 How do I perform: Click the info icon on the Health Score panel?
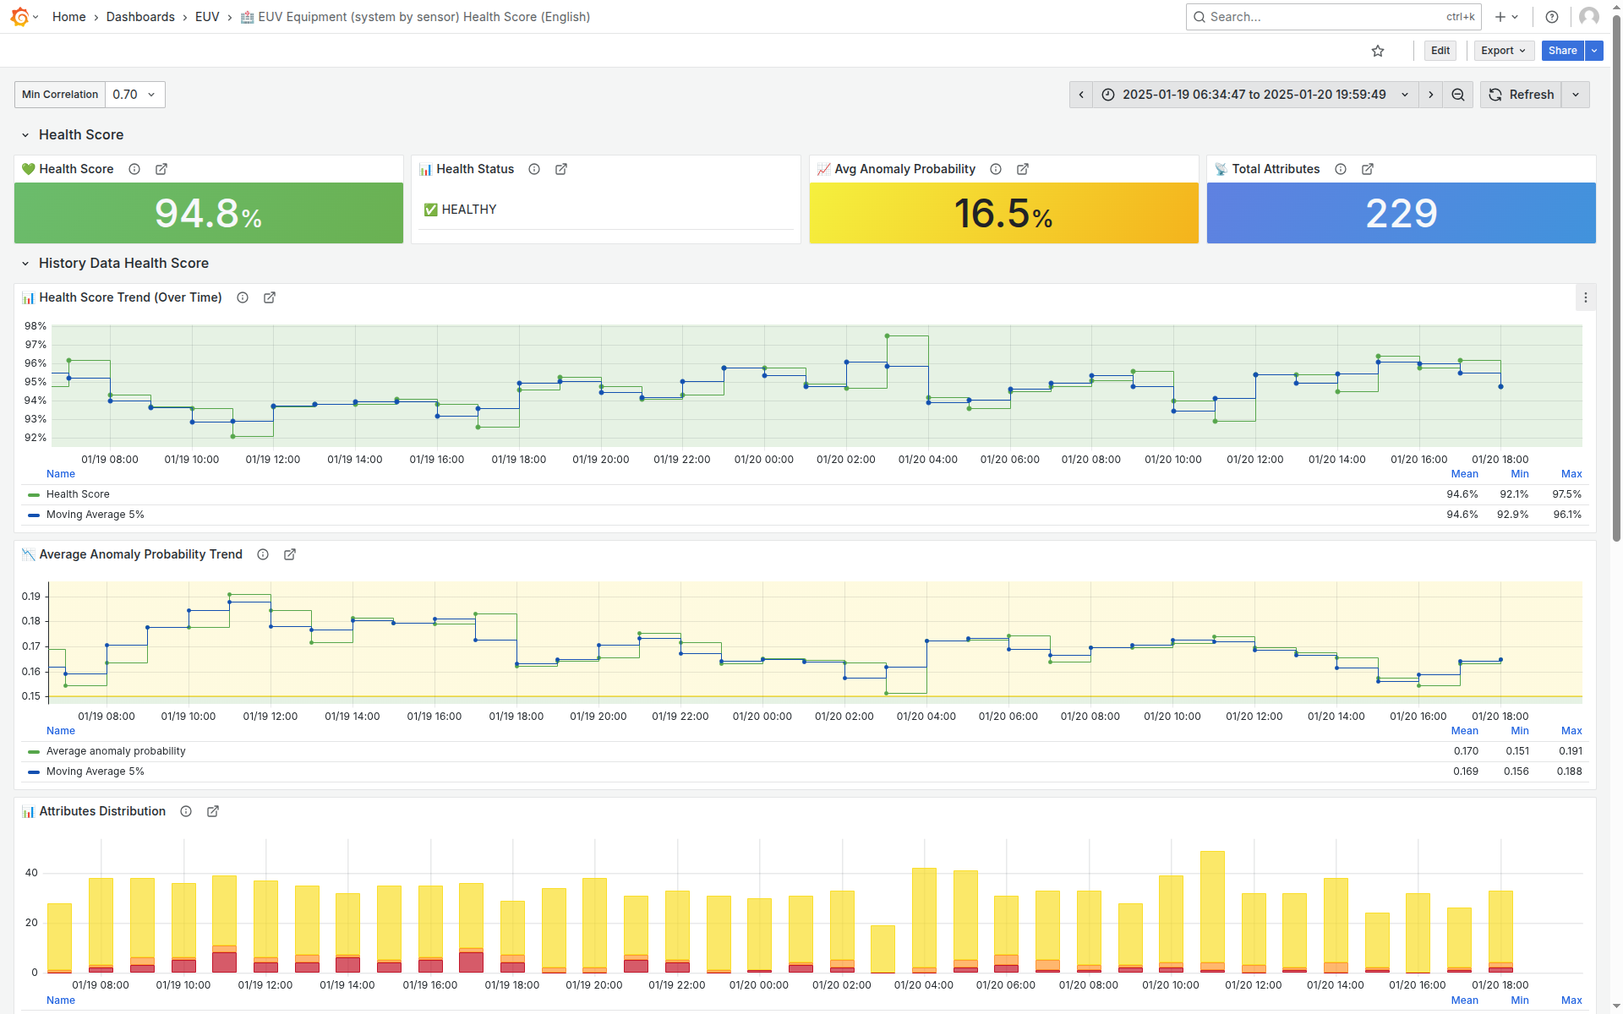134,169
